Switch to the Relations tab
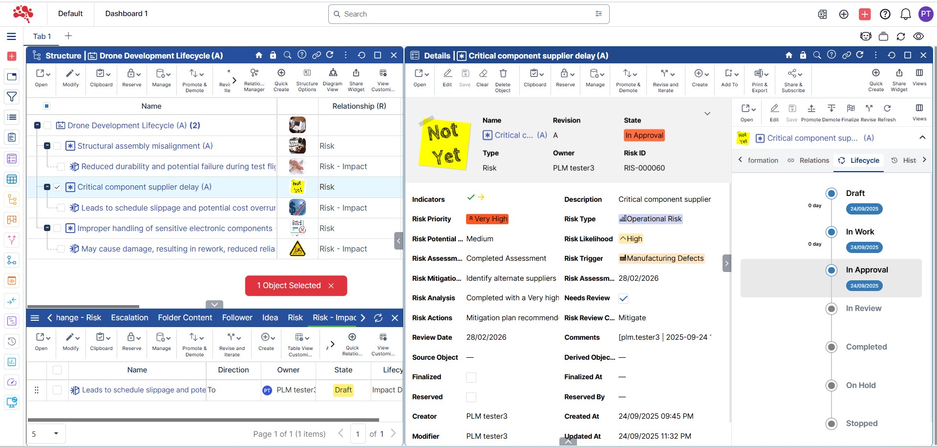Image resolution: width=937 pixels, height=447 pixels. (x=809, y=160)
